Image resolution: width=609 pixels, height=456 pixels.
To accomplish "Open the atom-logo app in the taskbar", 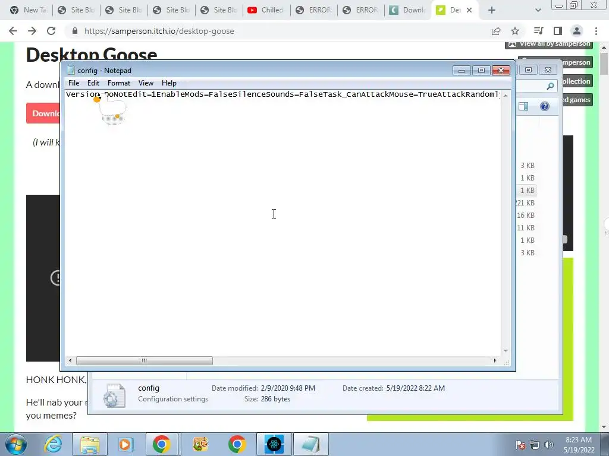I will coord(274,444).
